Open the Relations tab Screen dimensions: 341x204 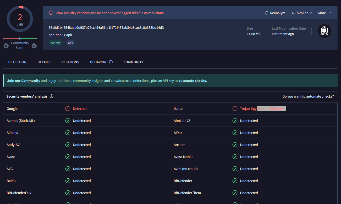click(x=70, y=62)
